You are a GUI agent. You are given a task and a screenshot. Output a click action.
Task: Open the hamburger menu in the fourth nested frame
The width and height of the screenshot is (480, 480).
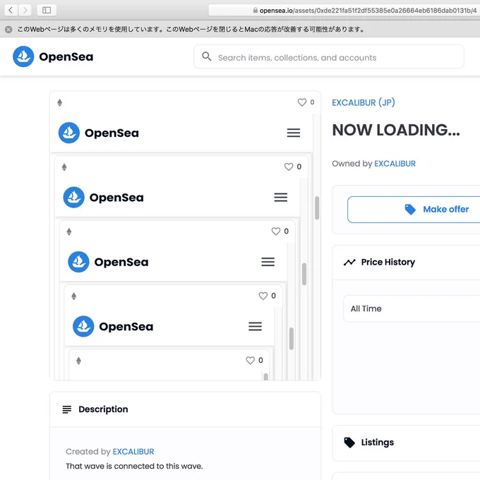[255, 327]
